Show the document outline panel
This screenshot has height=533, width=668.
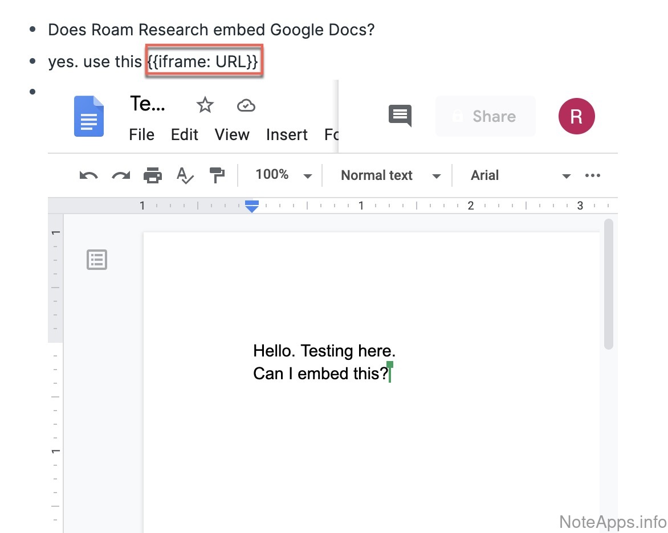coord(97,260)
